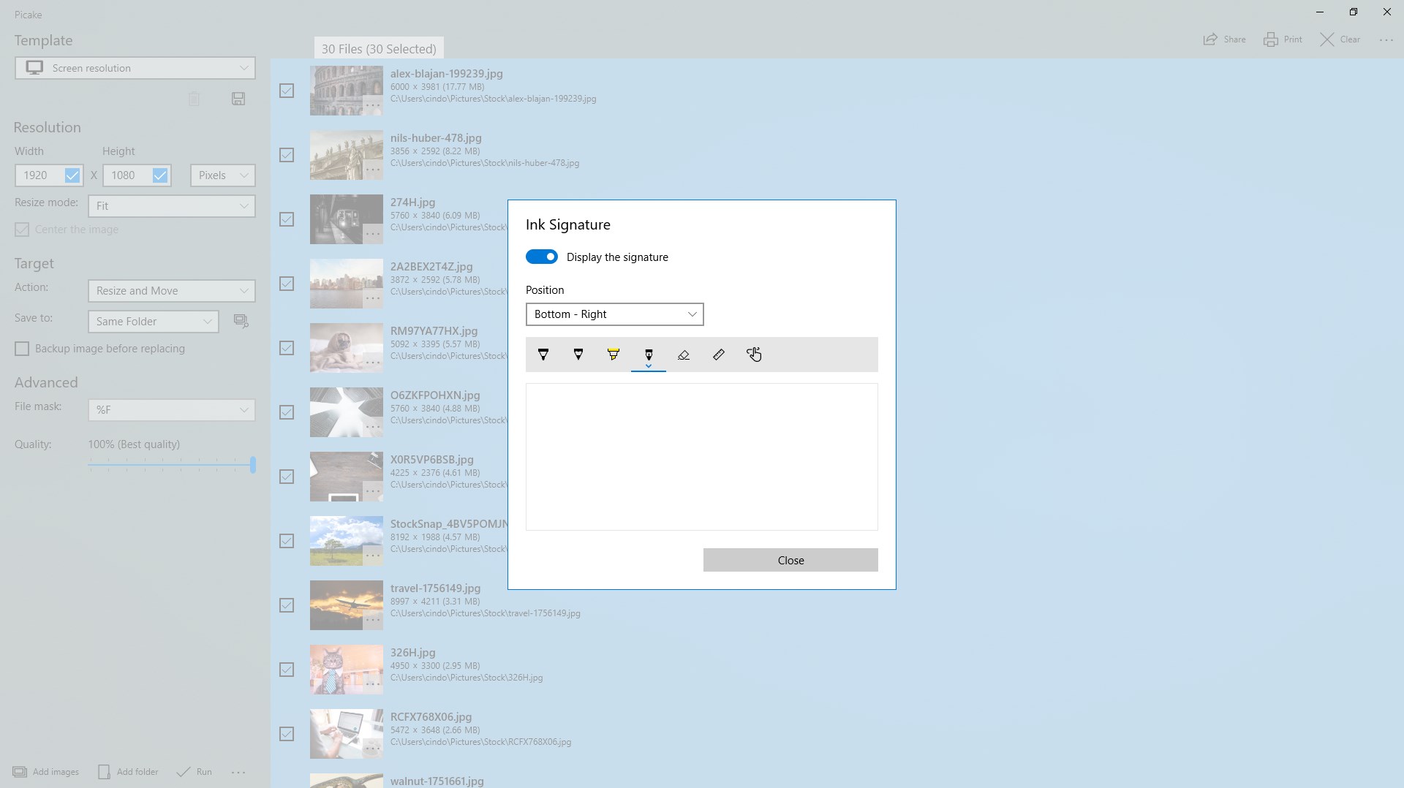Click the RCFX768X06.jpg laptop thumbnail
Image resolution: width=1404 pixels, height=788 pixels.
pyautogui.click(x=346, y=734)
